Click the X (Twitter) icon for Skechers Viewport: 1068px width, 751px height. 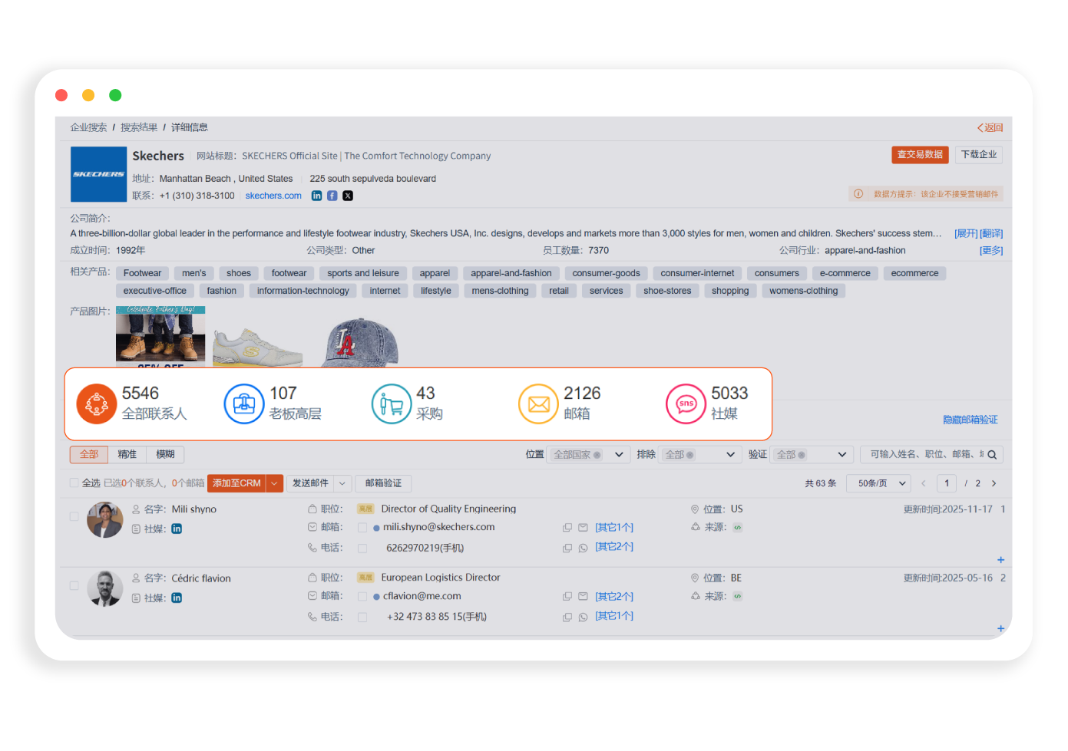coord(348,196)
